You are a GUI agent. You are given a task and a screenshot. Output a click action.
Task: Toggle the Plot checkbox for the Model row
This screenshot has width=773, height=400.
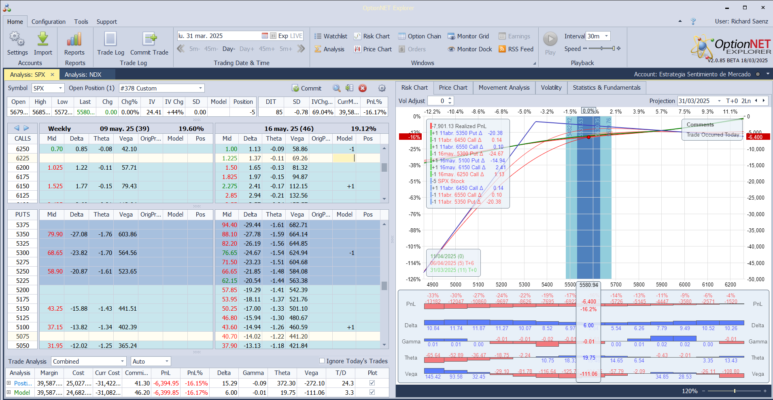tap(372, 392)
